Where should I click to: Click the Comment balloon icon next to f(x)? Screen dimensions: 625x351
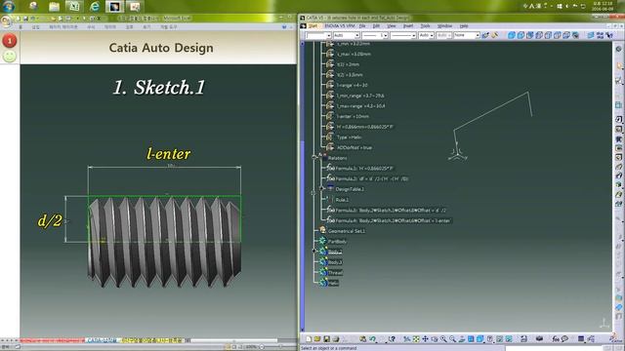[x=564, y=339]
